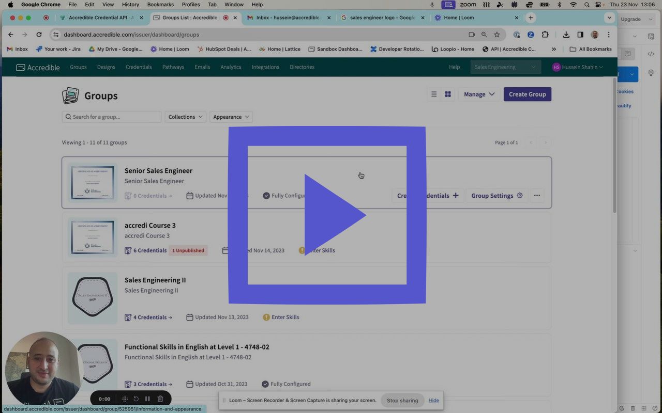Go to Groups in the Accredible navigation
Image resolution: width=662 pixels, height=413 pixels.
pos(78,67)
